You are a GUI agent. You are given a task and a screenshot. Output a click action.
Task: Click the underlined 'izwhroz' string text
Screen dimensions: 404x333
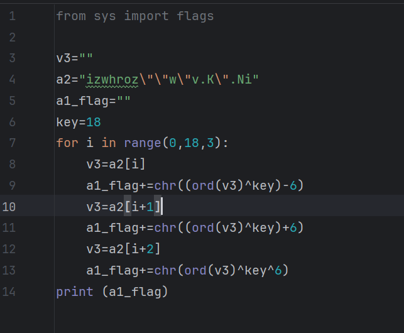[112, 79]
